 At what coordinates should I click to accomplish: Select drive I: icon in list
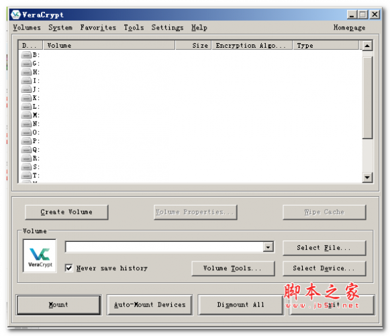(26, 81)
